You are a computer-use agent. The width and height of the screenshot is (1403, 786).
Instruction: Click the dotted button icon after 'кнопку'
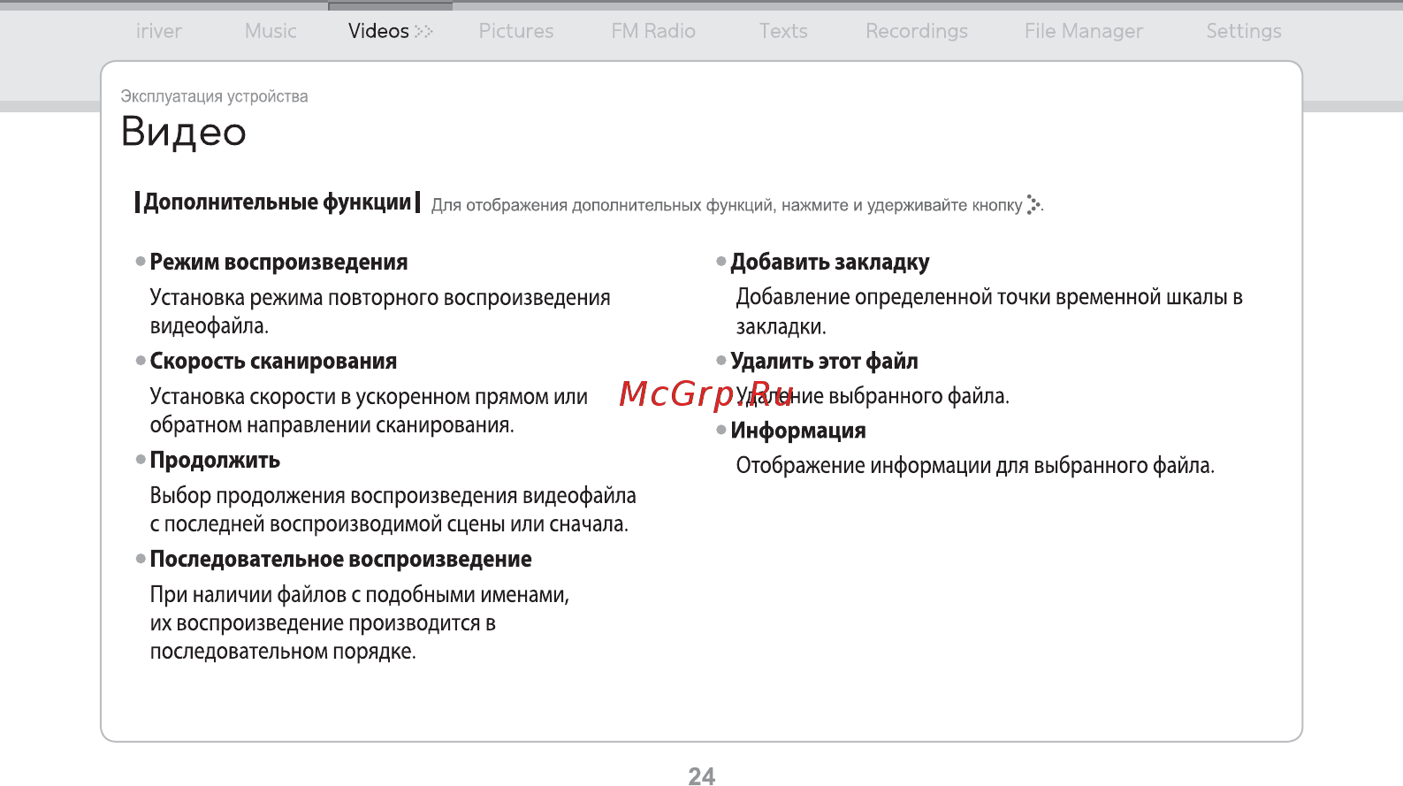pos(1033,204)
